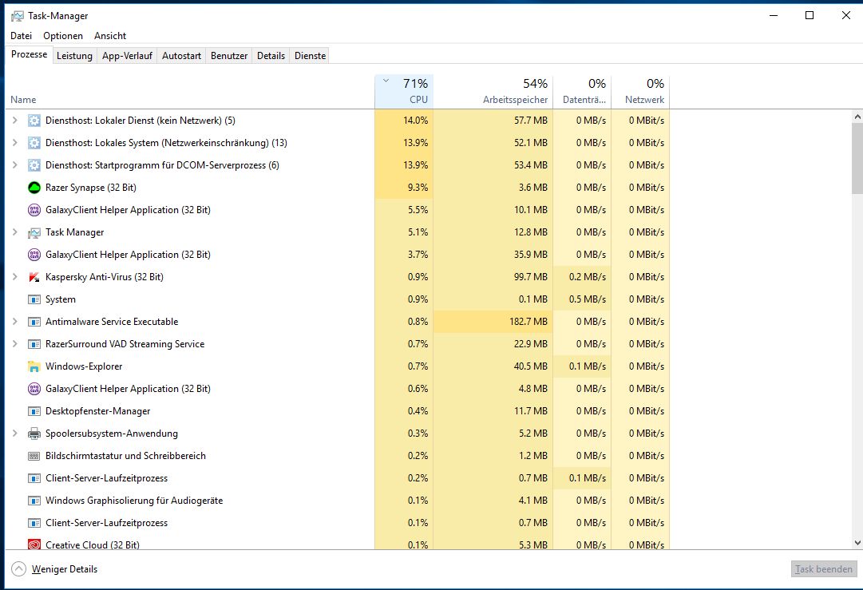Image resolution: width=863 pixels, height=590 pixels.
Task: Click the Task-Manager title bar icon
Action: (x=18, y=16)
